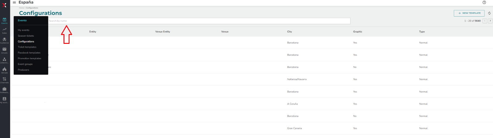Click the Search by name field

tap(199, 21)
